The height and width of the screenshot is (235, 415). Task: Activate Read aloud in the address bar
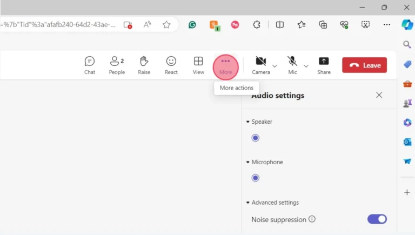(x=147, y=25)
